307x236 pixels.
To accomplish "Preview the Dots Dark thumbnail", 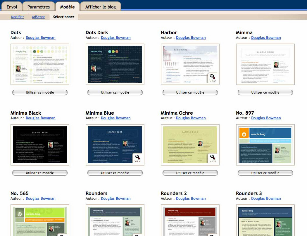I will tap(115, 64).
